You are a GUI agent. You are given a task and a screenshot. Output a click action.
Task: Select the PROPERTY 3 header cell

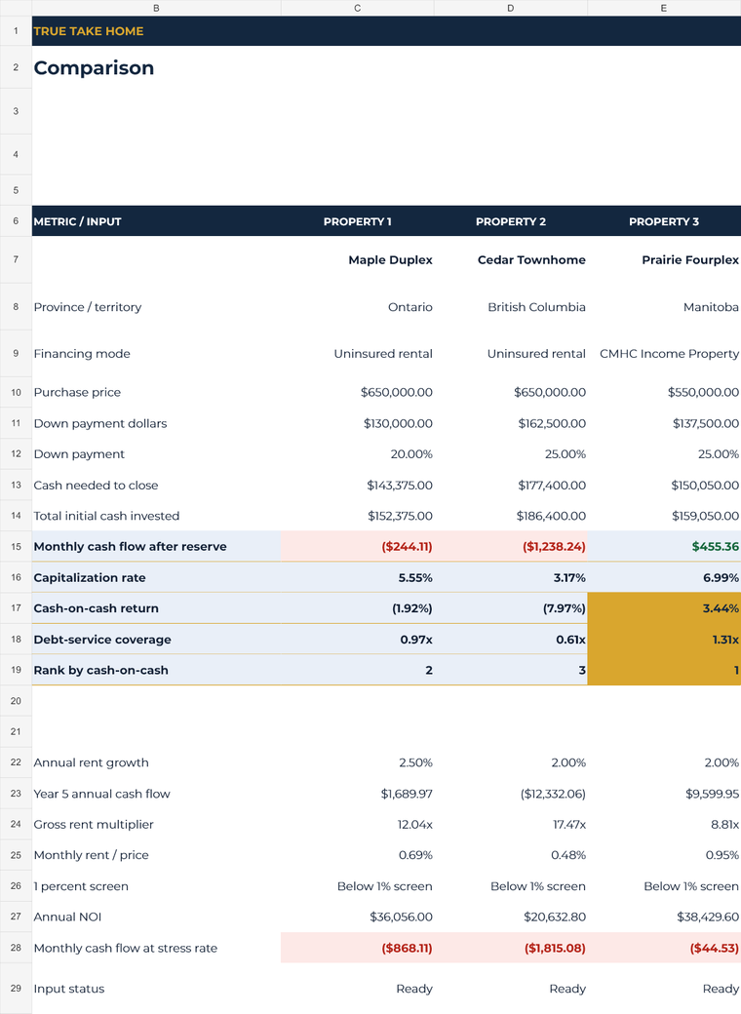[663, 221]
